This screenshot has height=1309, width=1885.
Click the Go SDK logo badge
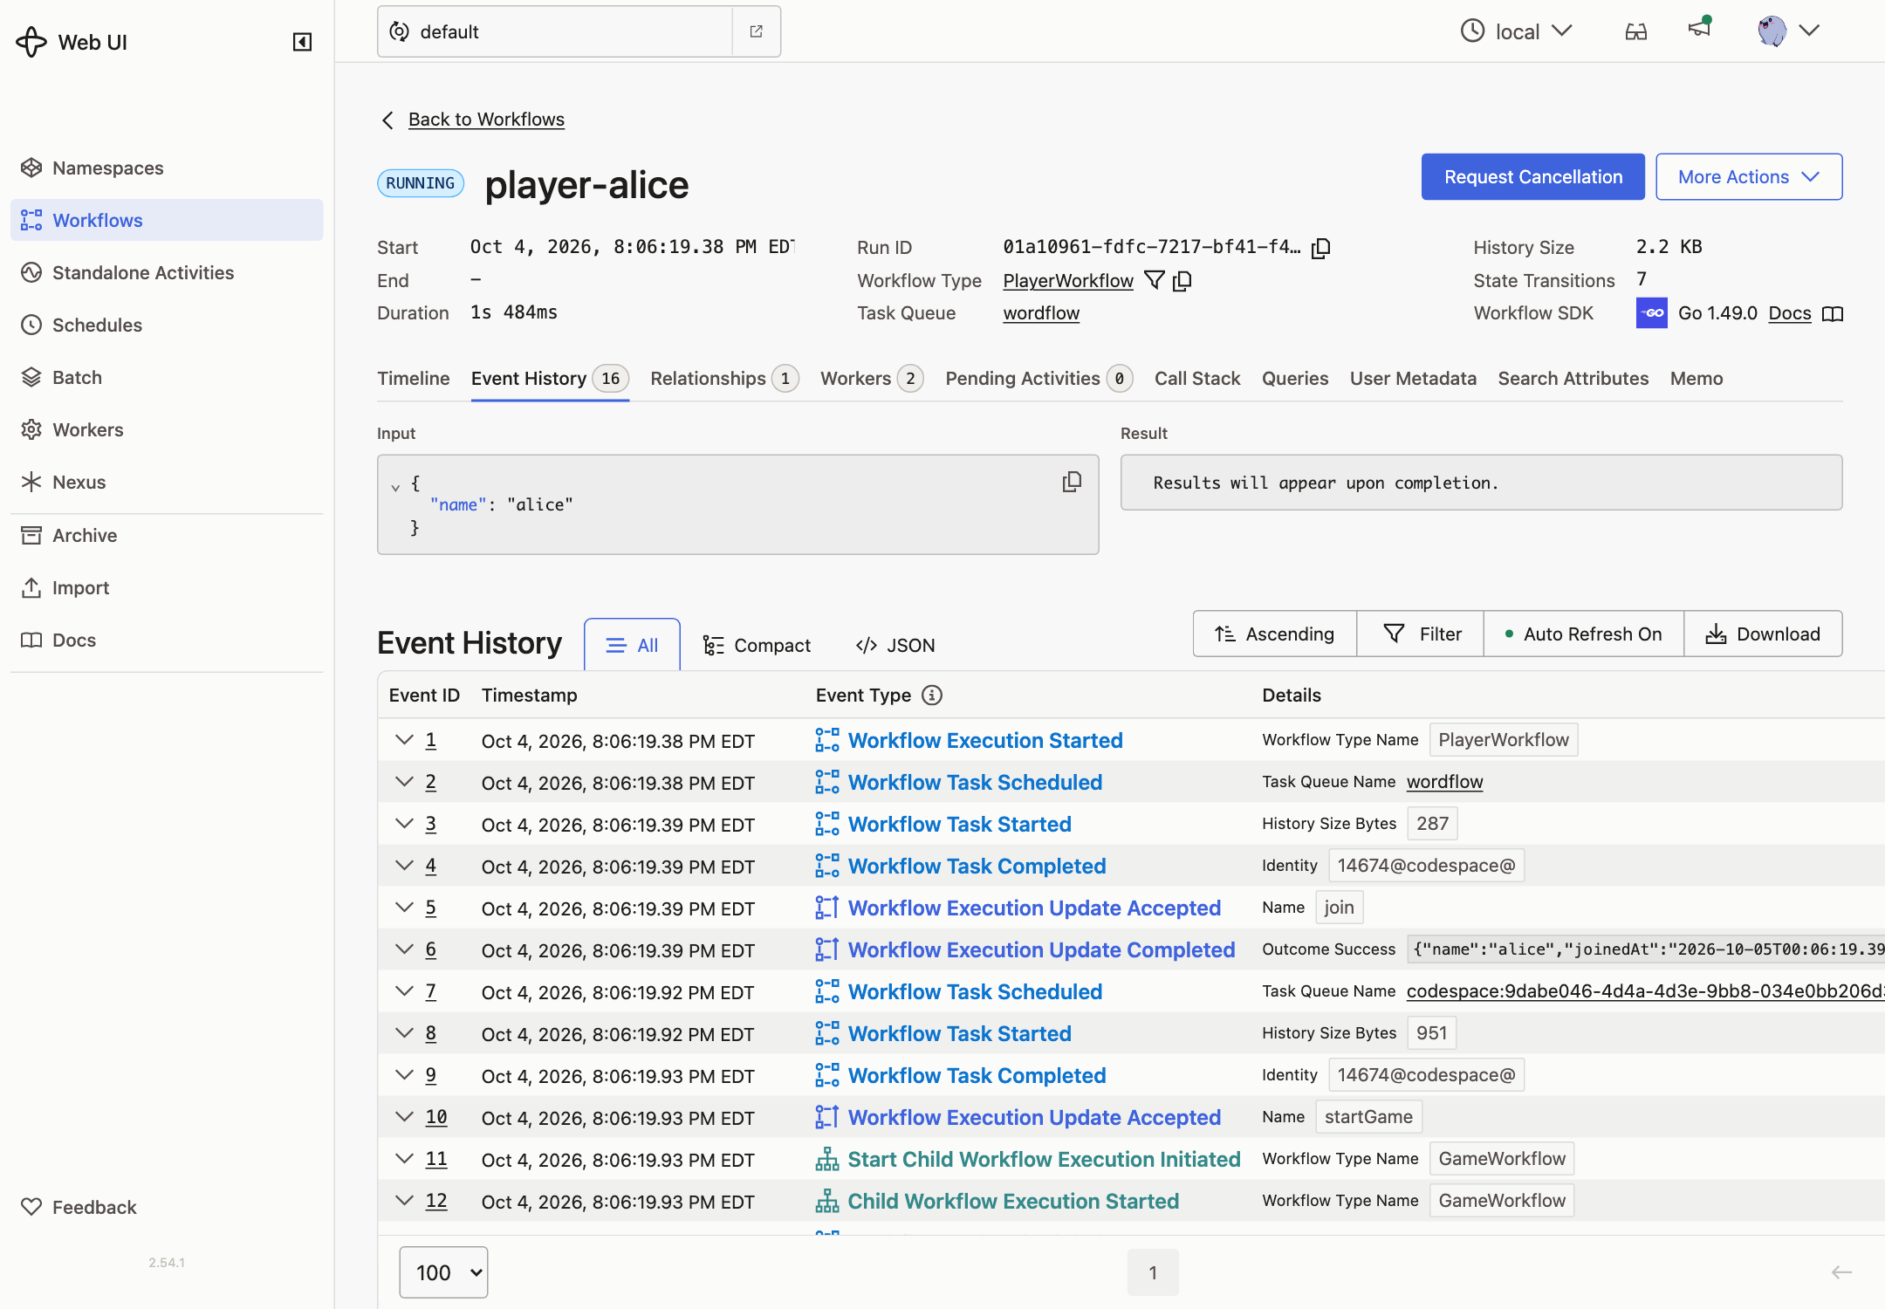(x=1651, y=312)
